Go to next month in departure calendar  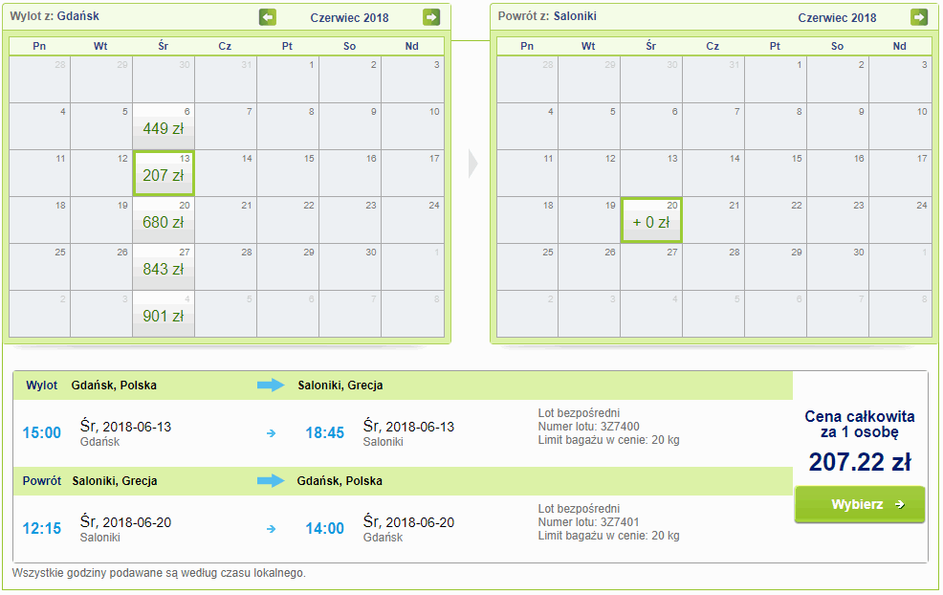tap(431, 17)
